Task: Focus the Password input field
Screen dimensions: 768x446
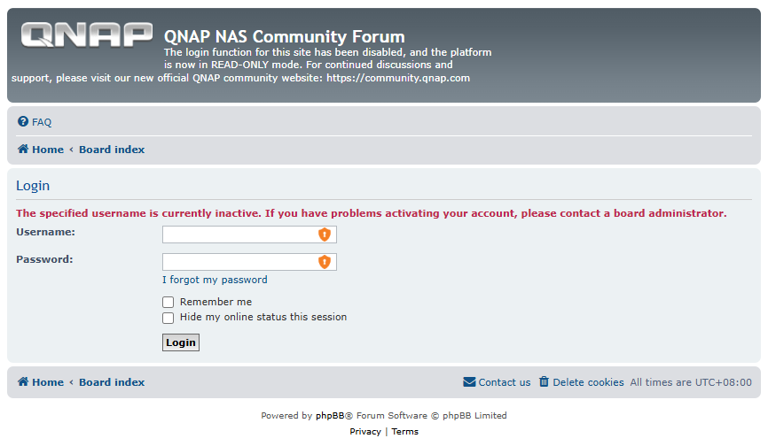Action: [x=249, y=262]
